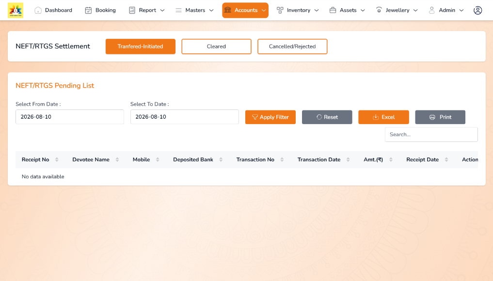Expand the Admin menu chevron

click(461, 10)
